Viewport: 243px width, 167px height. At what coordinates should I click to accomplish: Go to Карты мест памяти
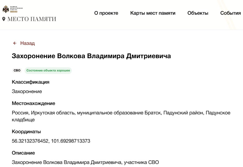point(153,13)
